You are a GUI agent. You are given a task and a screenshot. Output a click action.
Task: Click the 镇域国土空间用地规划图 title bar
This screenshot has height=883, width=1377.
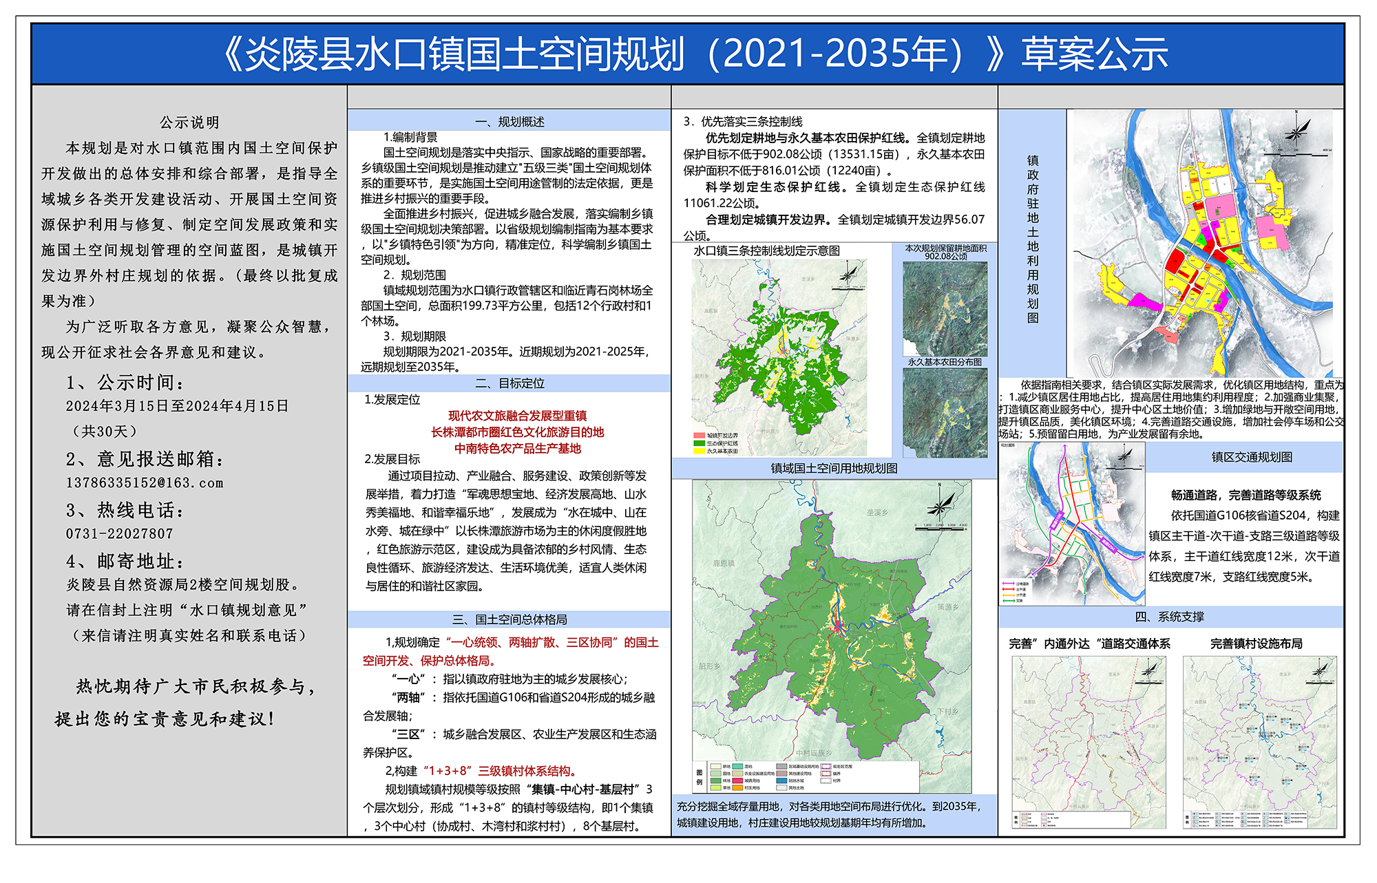tap(834, 469)
